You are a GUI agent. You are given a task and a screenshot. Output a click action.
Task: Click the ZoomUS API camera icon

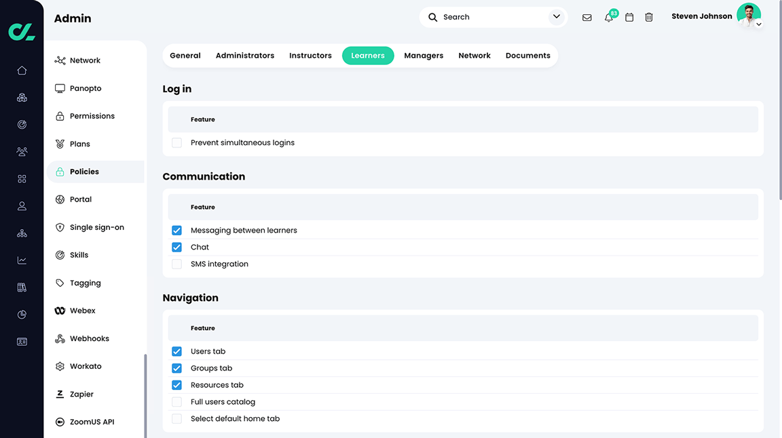tap(60, 422)
